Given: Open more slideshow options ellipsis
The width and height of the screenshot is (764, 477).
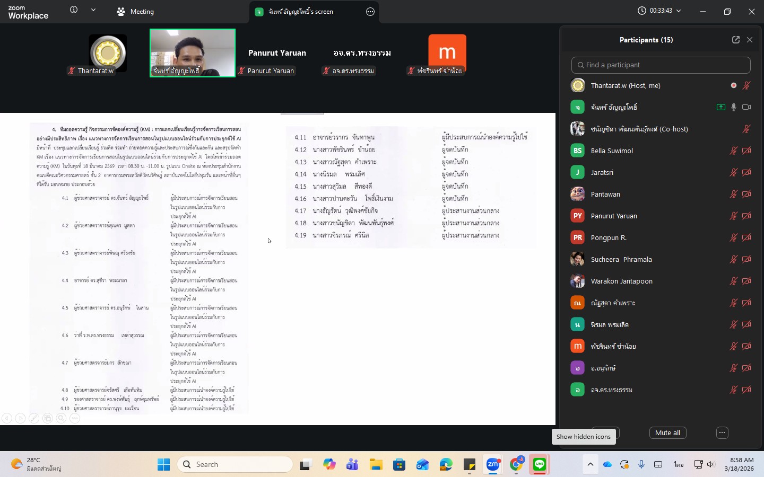Looking at the screenshot, I should pos(75,418).
